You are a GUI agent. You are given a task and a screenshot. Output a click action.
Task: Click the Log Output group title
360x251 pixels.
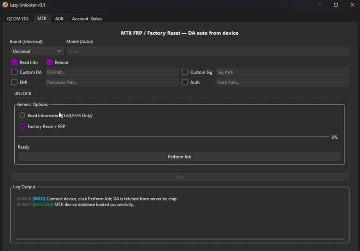pos(24,187)
